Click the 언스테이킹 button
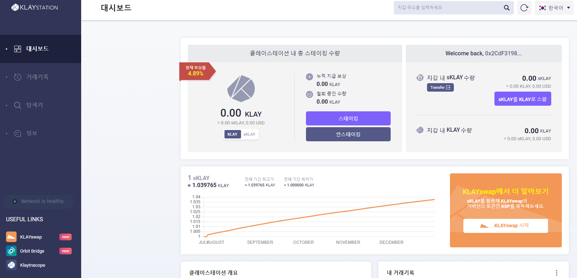This screenshot has width=577, height=278. tap(348, 134)
